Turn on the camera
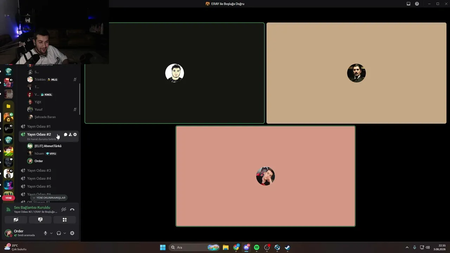This screenshot has width=450, height=253. pyautogui.click(x=16, y=220)
